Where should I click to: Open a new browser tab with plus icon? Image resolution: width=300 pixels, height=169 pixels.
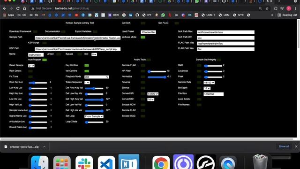(x=279, y=1)
